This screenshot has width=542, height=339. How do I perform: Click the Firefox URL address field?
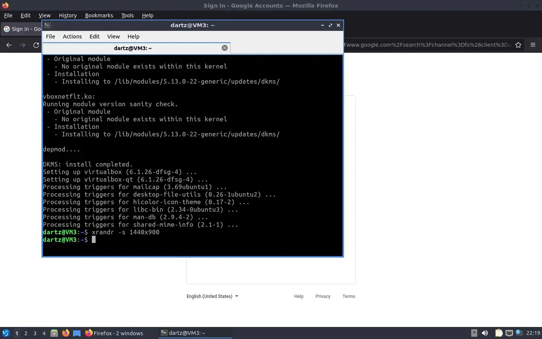(427, 45)
